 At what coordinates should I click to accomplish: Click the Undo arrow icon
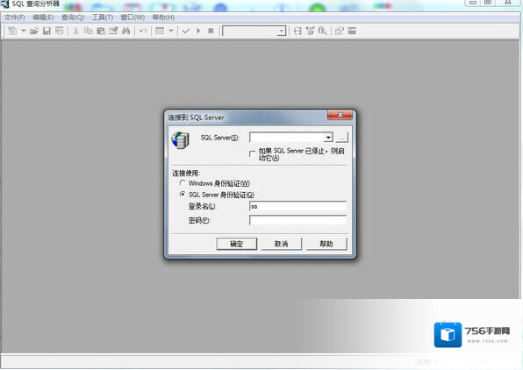click(x=143, y=31)
